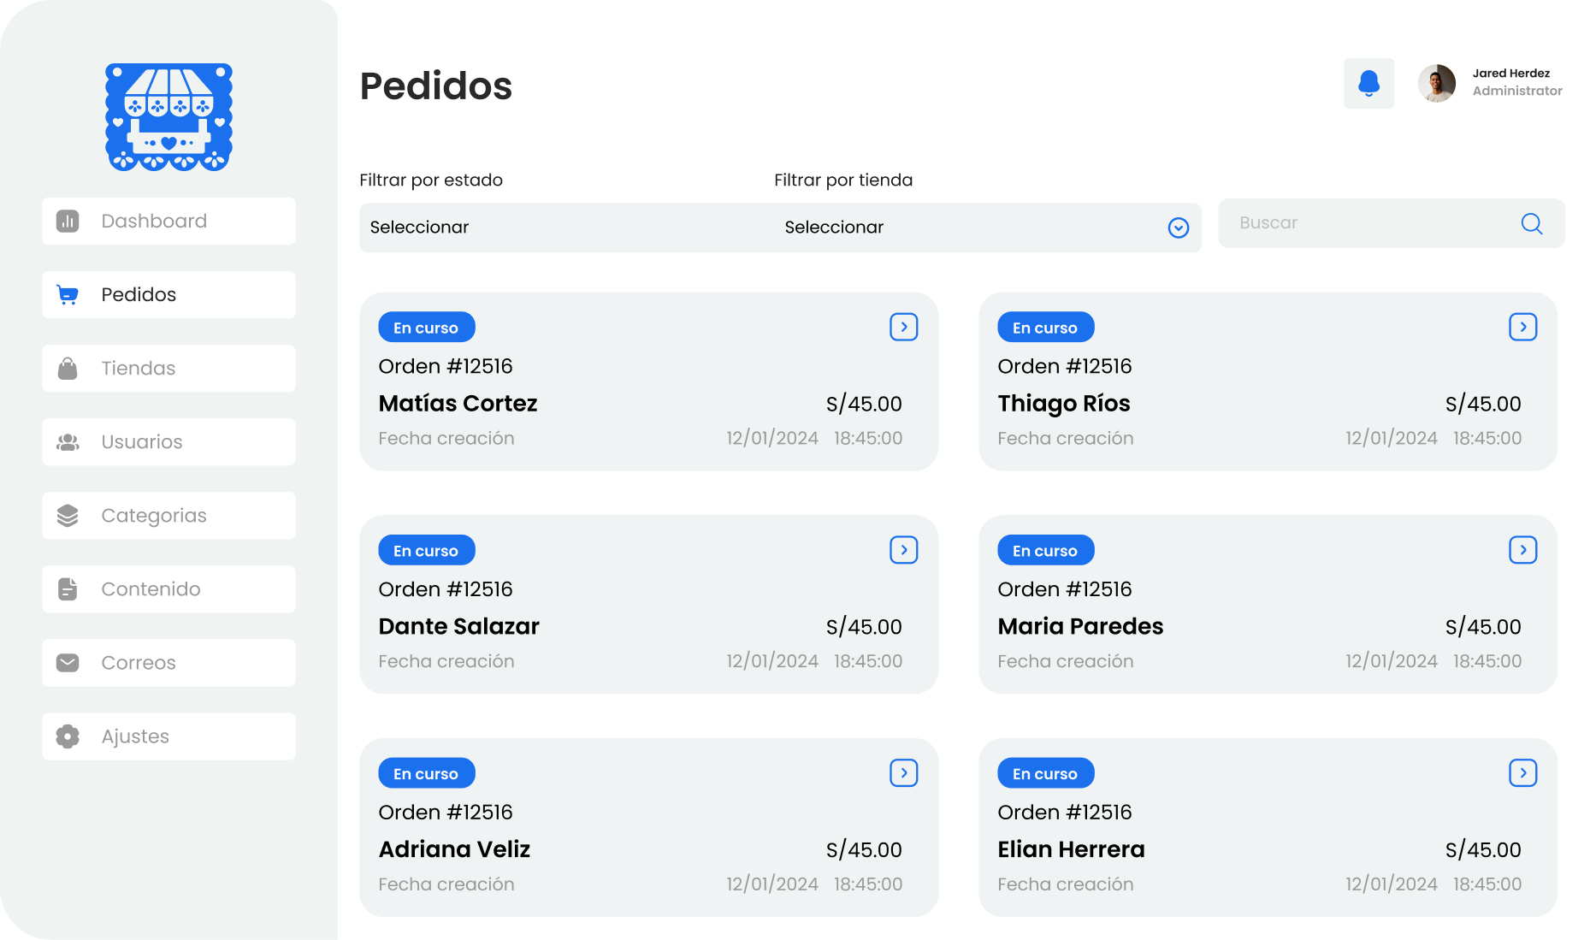Open Ajustes with the gear icon
This screenshot has width=1590, height=940.
point(68,736)
